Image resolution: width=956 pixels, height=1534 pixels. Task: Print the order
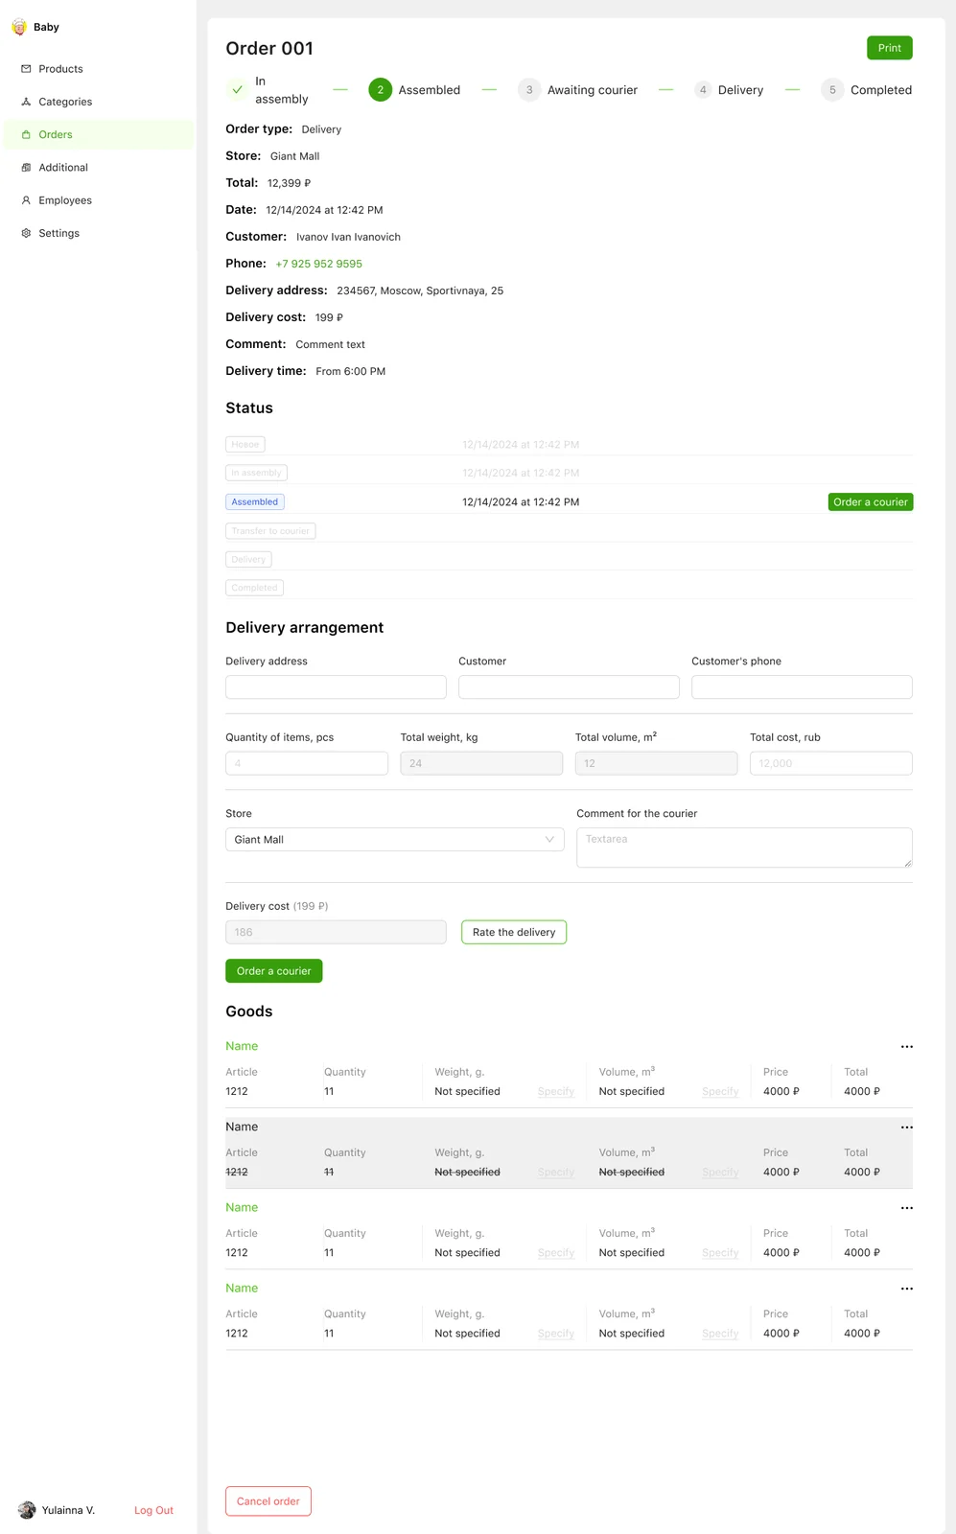pos(890,48)
